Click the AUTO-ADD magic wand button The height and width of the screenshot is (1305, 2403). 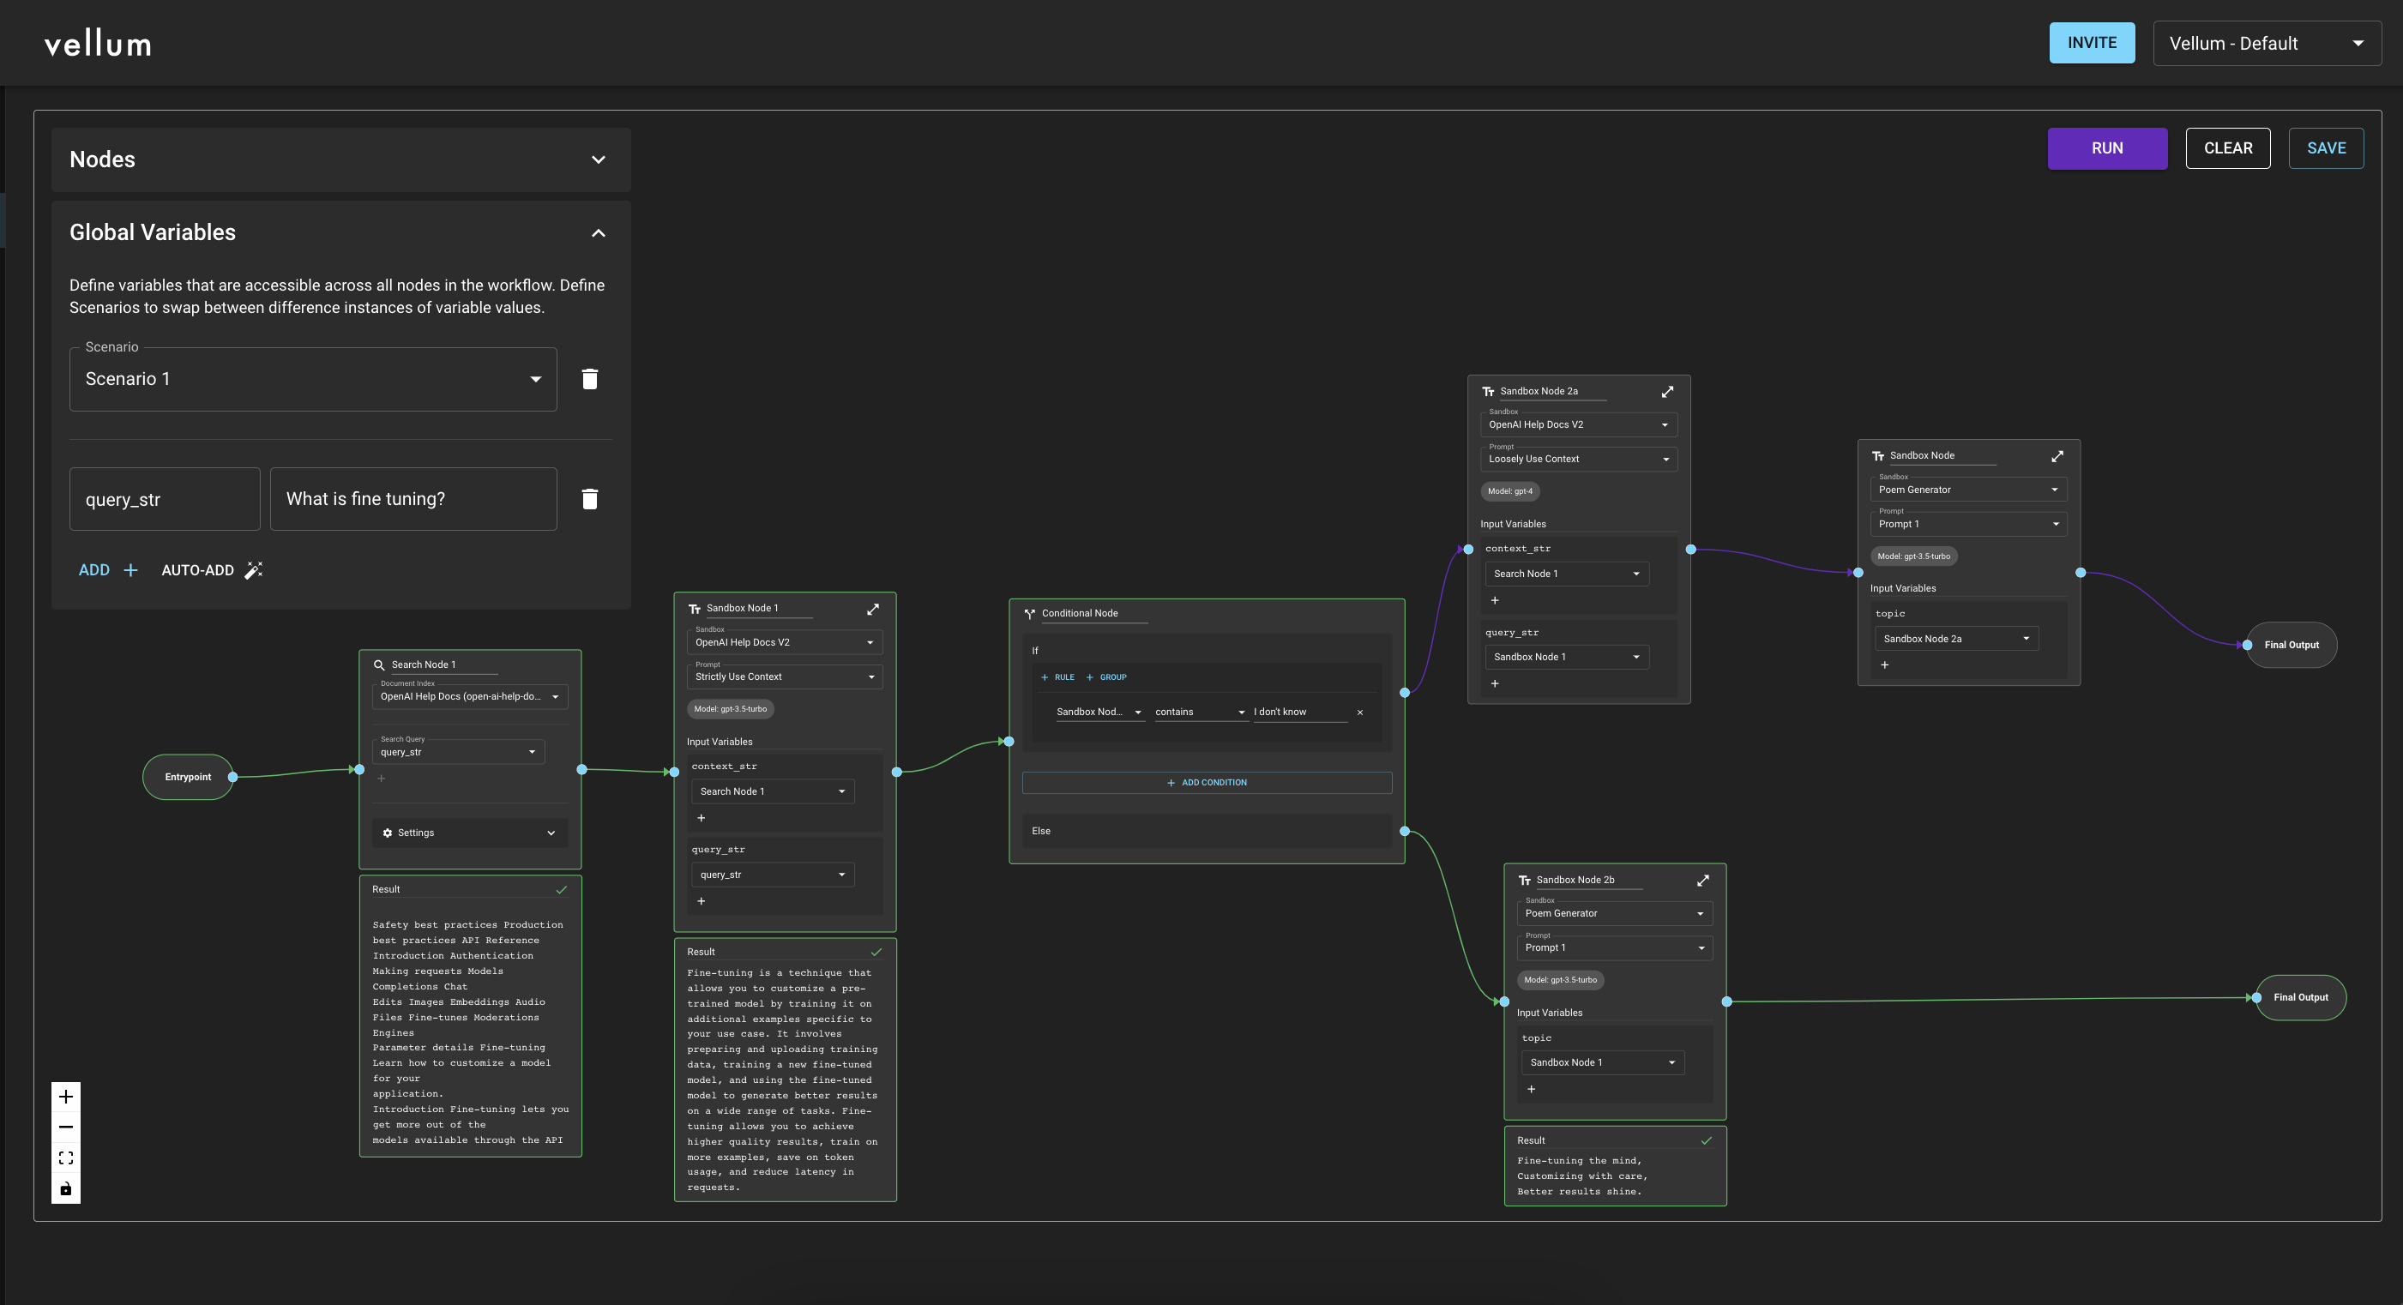point(212,570)
